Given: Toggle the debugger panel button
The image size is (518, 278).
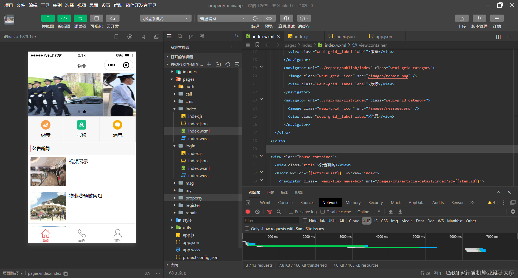Looking at the screenshot, I should point(80,18).
